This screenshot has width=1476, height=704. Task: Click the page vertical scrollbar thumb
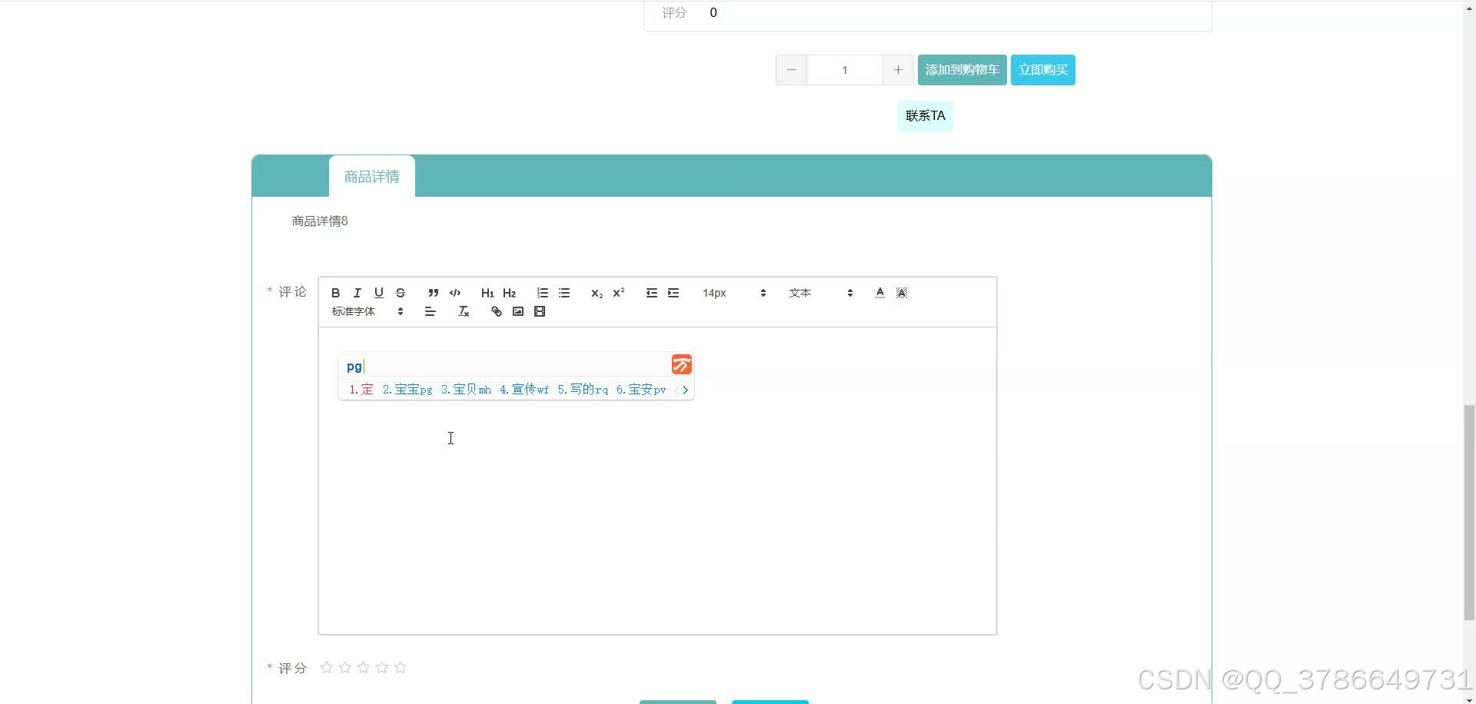pyautogui.click(x=1469, y=512)
